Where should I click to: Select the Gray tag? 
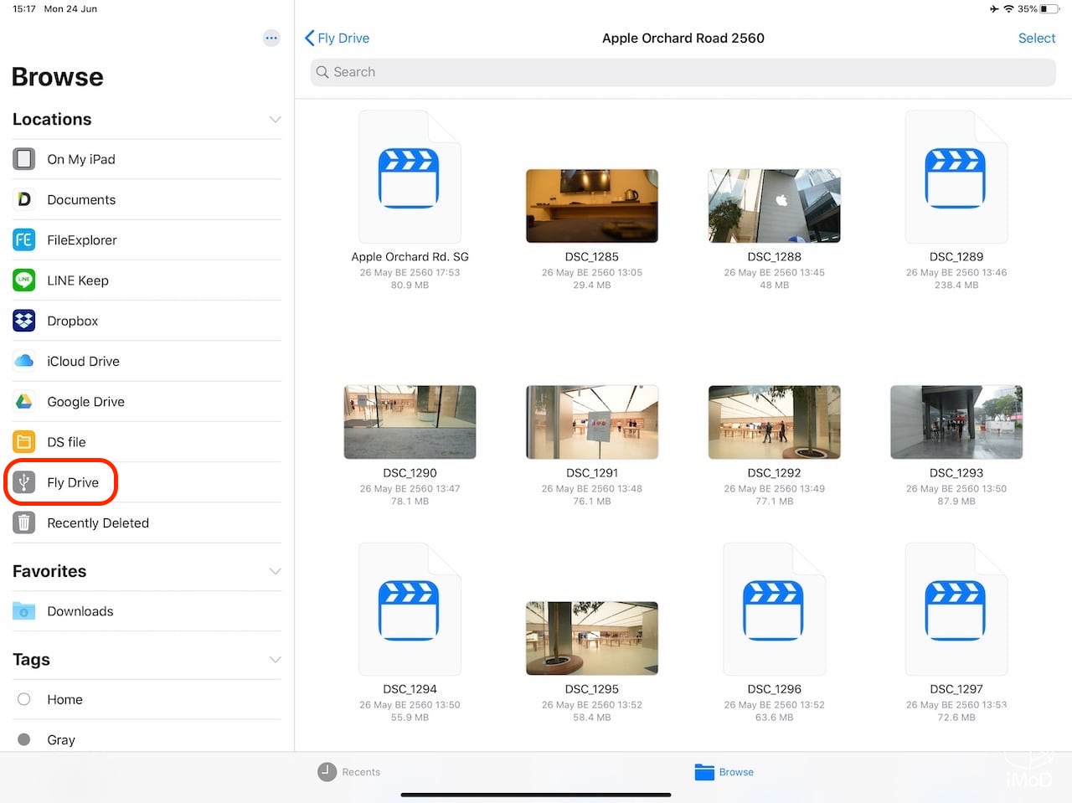click(x=61, y=739)
